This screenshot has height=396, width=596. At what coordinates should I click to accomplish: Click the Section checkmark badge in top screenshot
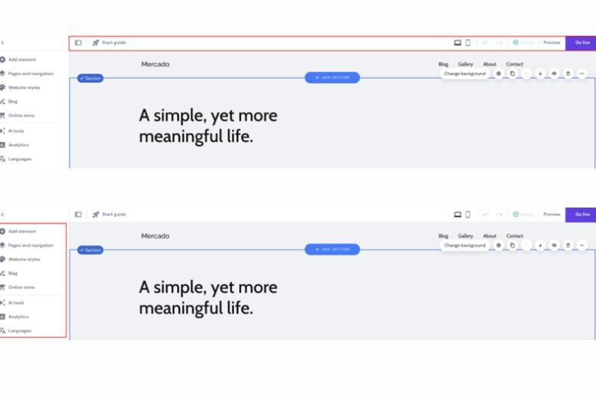[90, 78]
